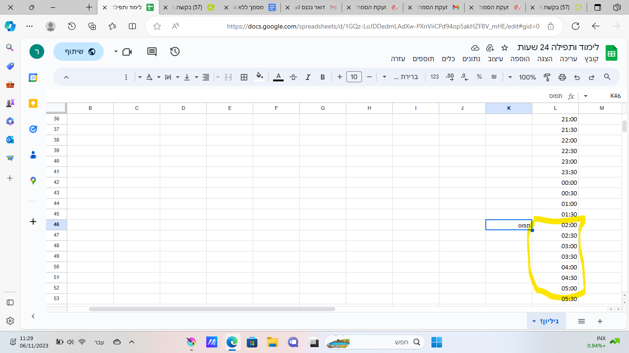The width and height of the screenshot is (629, 353).
Task: Open the cell borders tool
Action: click(245, 77)
